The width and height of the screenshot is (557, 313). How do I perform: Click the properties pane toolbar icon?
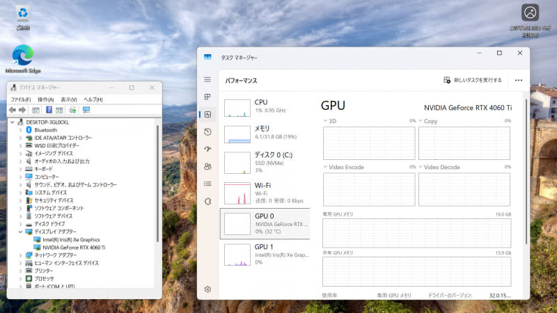pyautogui.click(x=59, y=110)
